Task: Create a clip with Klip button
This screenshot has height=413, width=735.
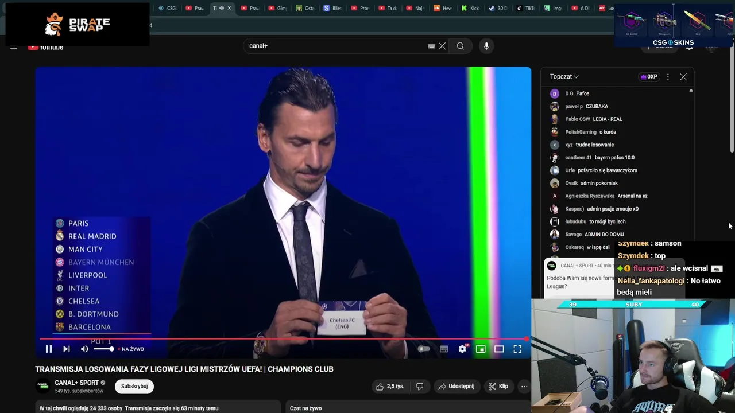Action: pos(498,387)
